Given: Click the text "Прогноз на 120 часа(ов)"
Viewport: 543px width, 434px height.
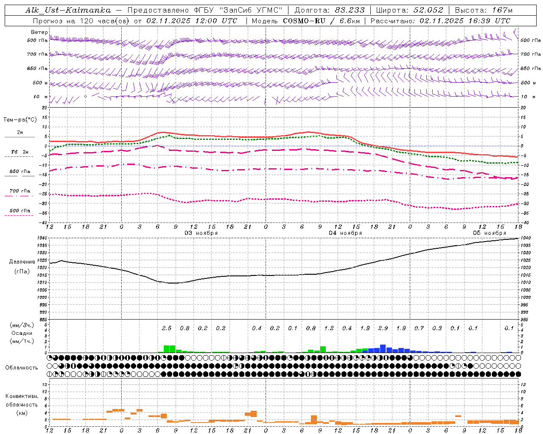Looking at the screenshot, I should pyautogui.click(x=82, y=21).
